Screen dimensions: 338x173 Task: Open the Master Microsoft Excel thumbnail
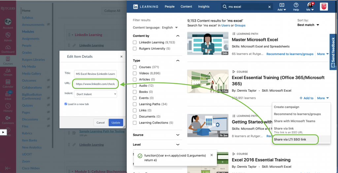[208, 43]
